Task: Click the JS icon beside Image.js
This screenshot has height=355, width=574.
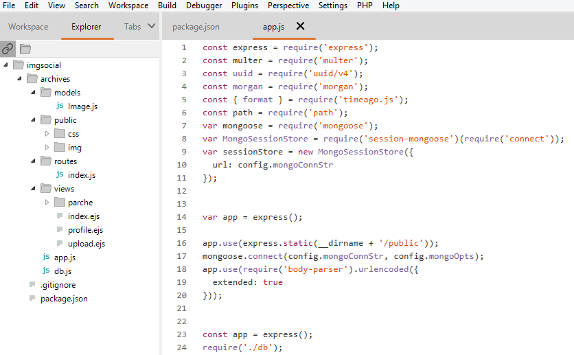Action: [60, 106]
